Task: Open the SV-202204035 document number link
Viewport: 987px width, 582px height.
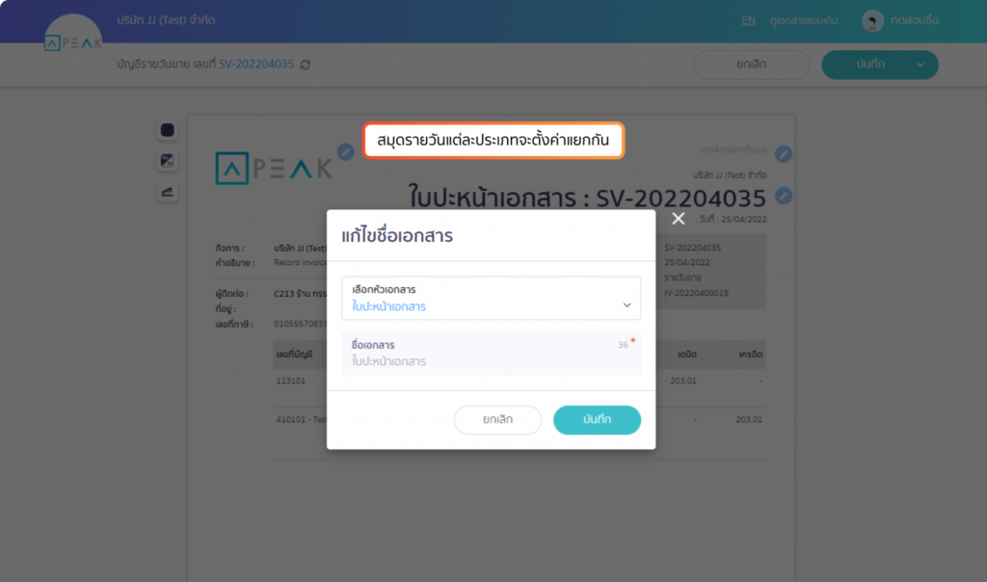Action: tap(256, 65)
